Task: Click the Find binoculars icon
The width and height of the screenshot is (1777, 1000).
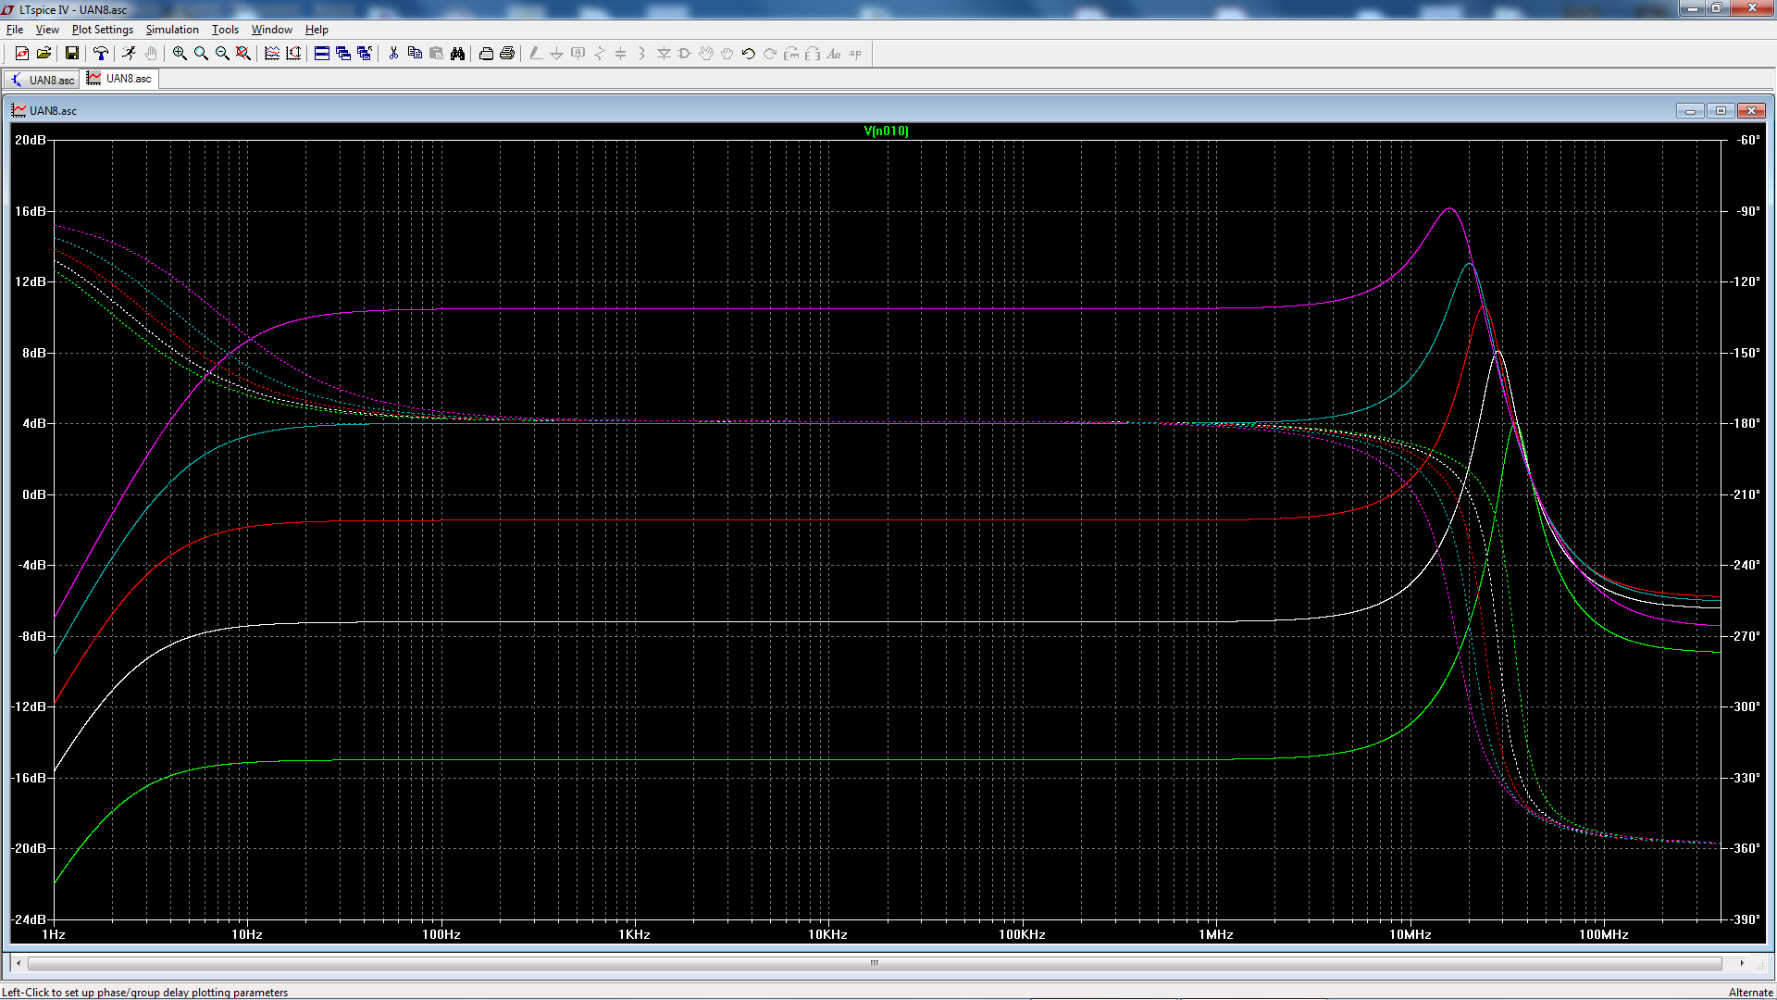Action: pos(457,54)
